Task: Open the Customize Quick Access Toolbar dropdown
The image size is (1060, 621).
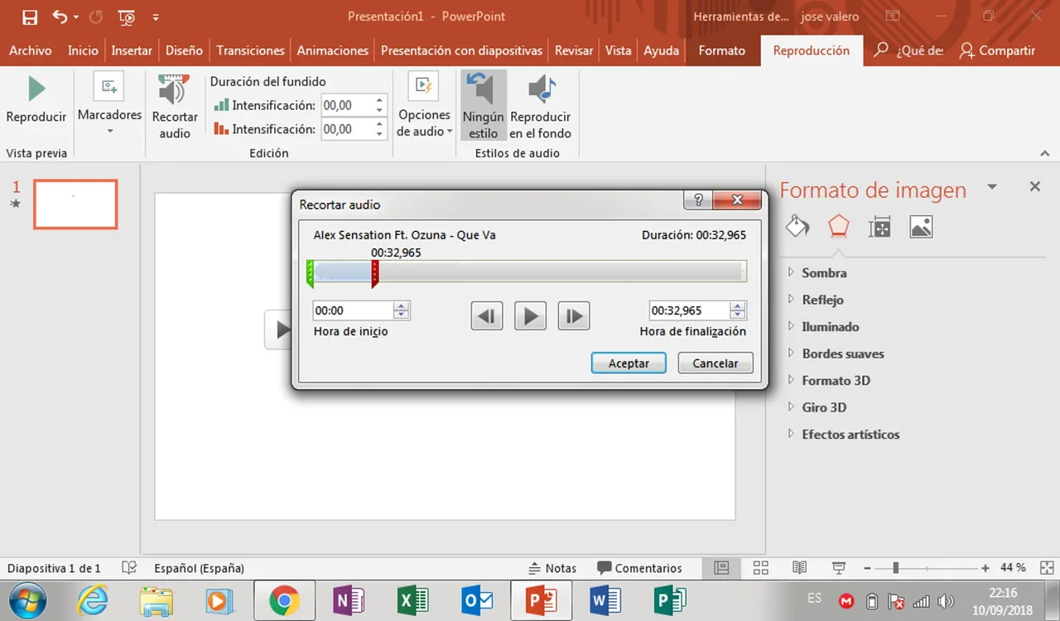Action: pyautogui.click(x=157, y=17)
